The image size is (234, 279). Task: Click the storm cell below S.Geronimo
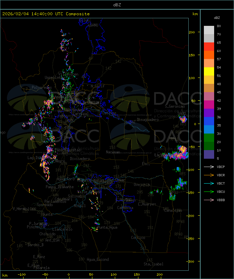click(183, 119)
